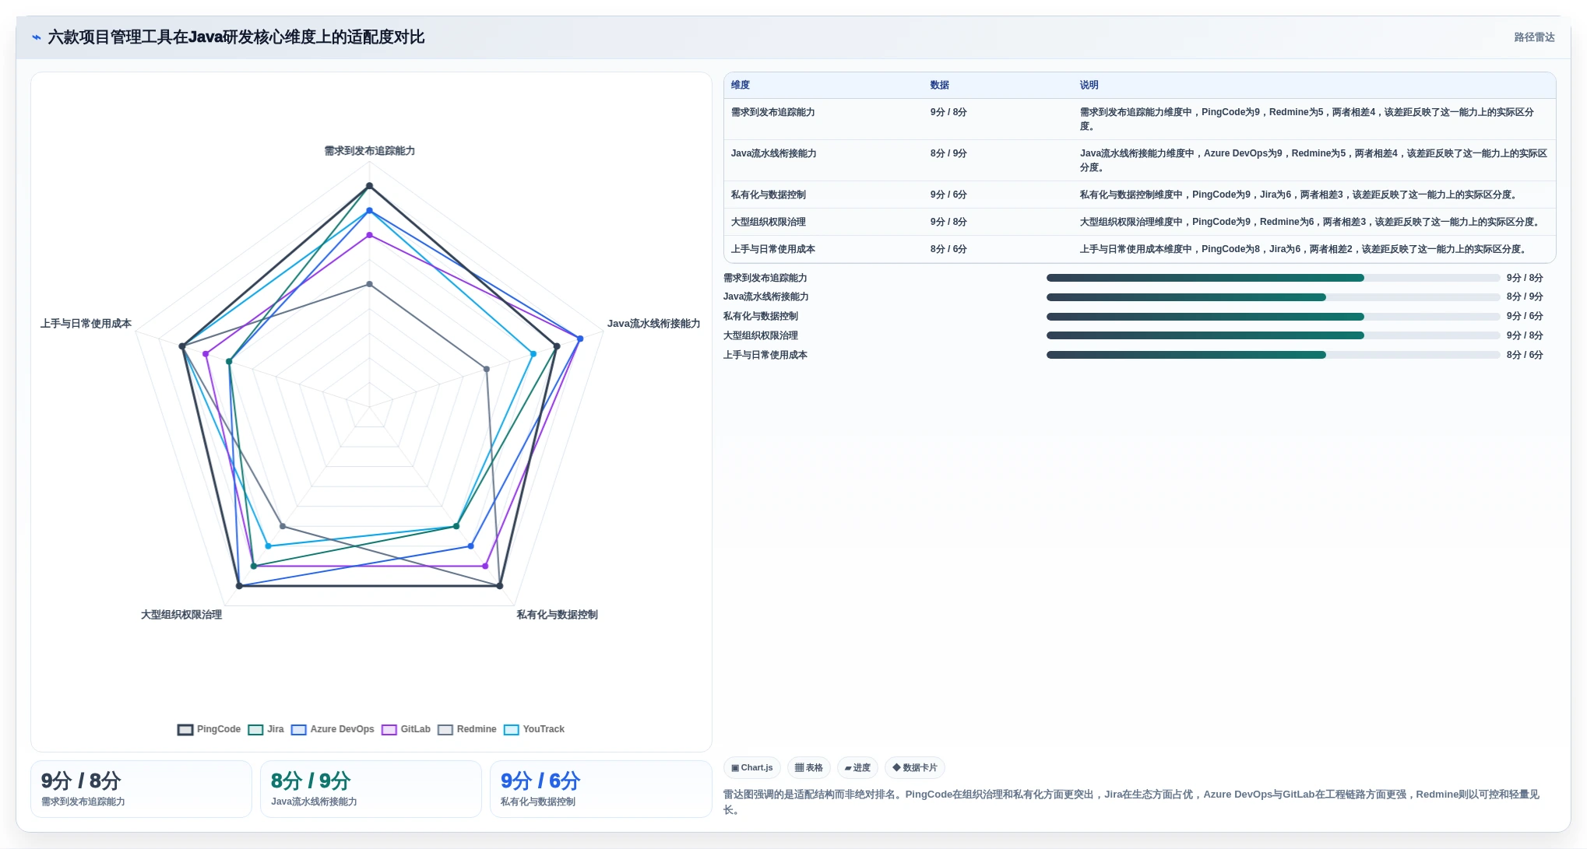The height and width of the screenshot is (849, 1587).
Task: Click the Java流水线衔接能力 progress bar
Action: pyautogui.click(x=1273, y=297)
